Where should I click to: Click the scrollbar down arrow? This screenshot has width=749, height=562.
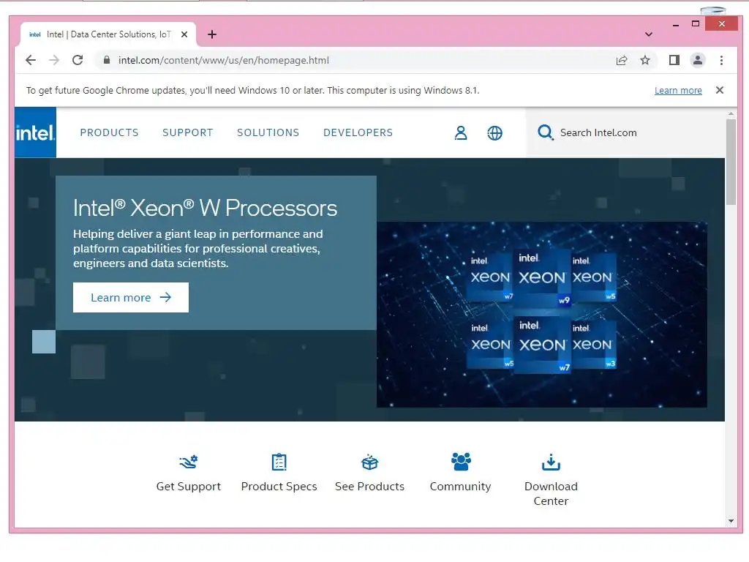[731, 521]
